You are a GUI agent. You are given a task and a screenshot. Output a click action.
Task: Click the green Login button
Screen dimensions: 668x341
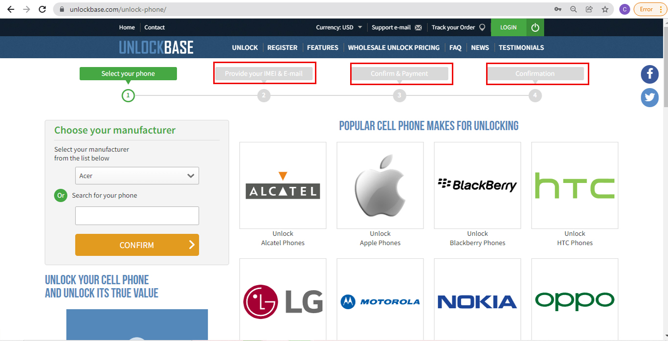pyautogui.click(x=508, y=27)
